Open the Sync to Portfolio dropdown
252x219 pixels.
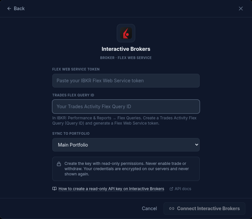pyautogui.click(x=126, y=145)
